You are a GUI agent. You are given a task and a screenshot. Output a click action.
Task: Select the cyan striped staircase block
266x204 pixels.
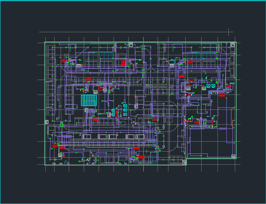tap(89, 100)
